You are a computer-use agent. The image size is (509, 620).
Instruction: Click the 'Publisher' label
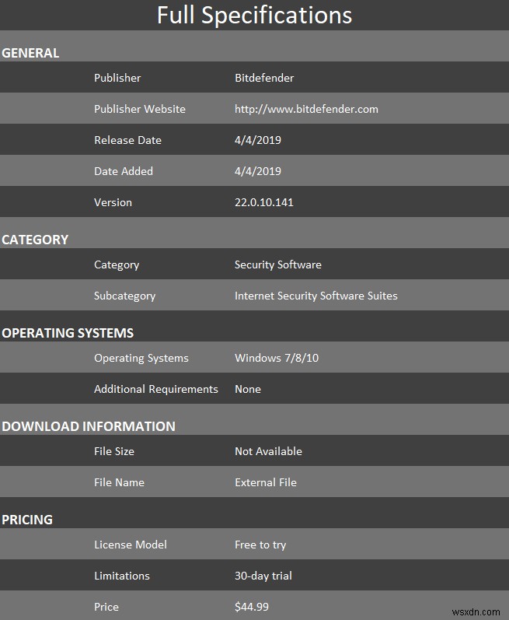tap(117, 78)
